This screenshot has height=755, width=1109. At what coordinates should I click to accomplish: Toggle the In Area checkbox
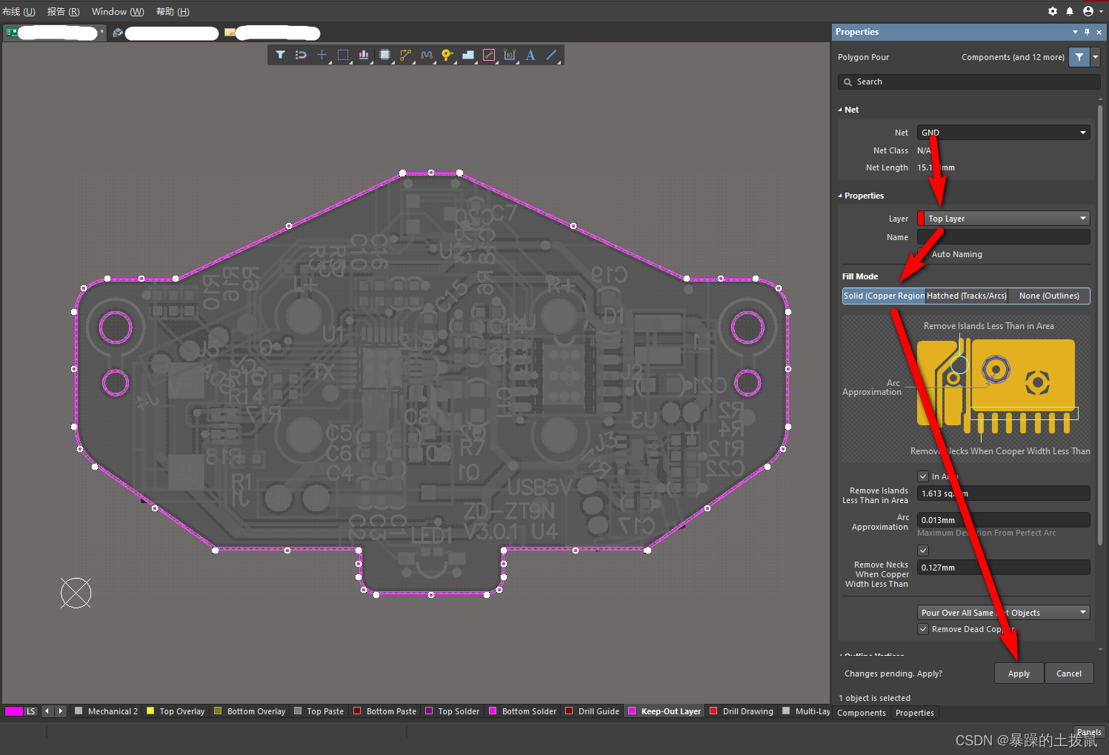pos(923,476)
